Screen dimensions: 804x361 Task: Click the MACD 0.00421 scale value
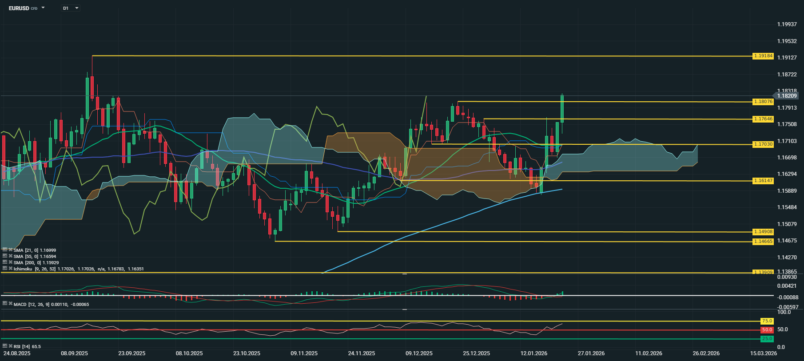point(787,286)
